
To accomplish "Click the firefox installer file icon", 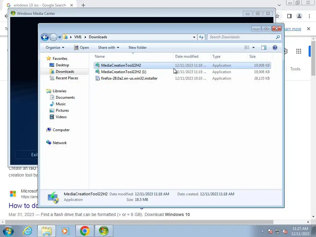I will (x=98, y=78).
